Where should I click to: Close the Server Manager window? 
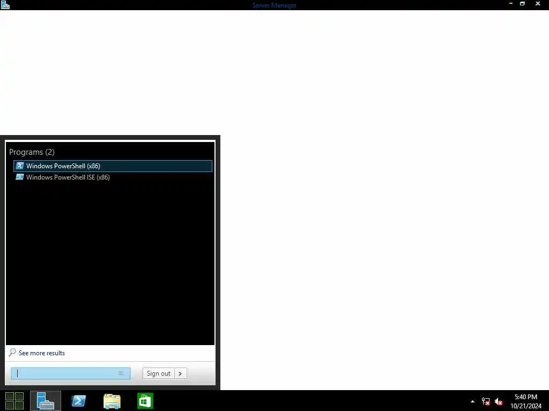click(538, 4)
